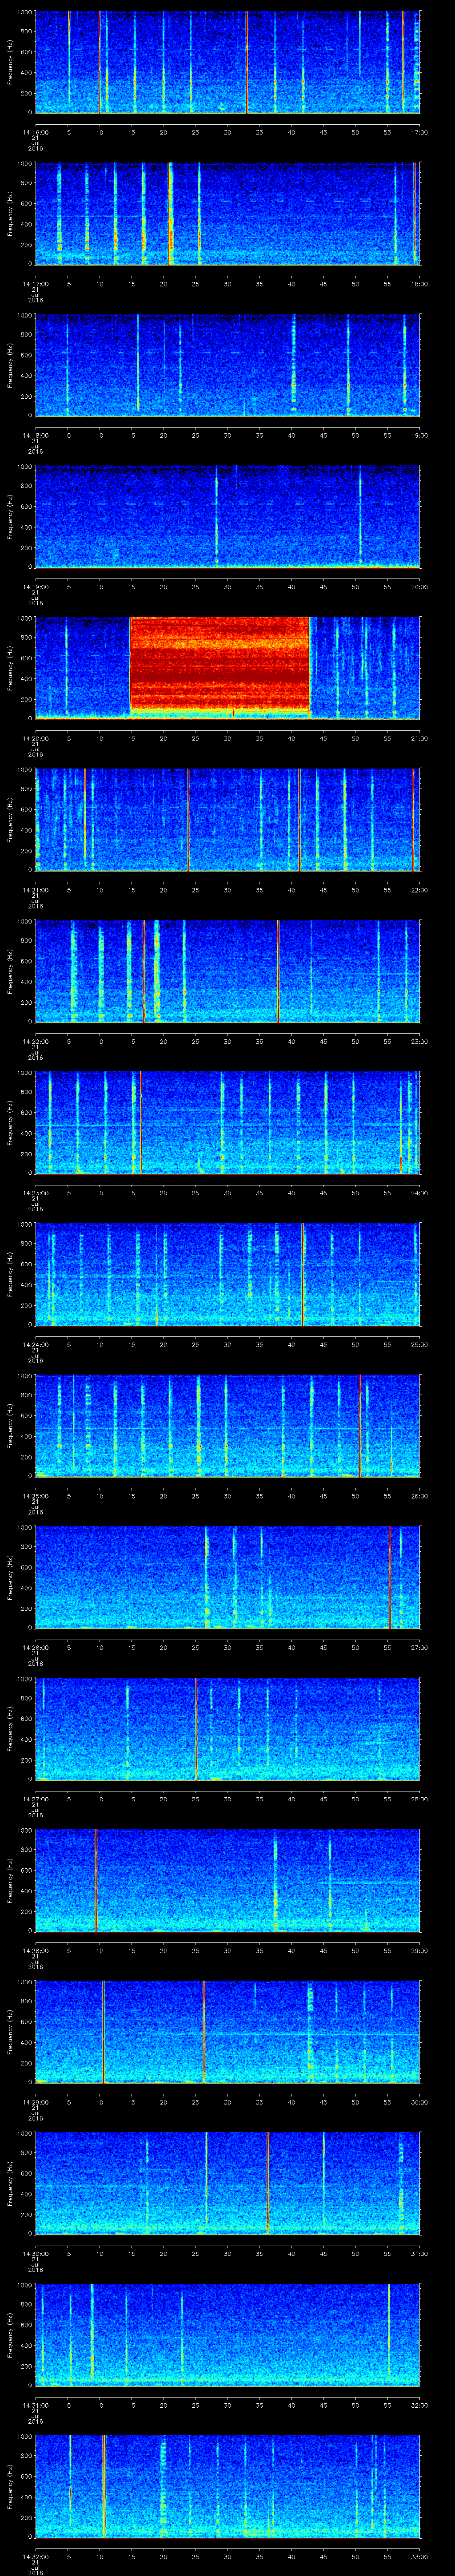Open the quiet 14:19 spectrogram panel

tap(227, 516)
